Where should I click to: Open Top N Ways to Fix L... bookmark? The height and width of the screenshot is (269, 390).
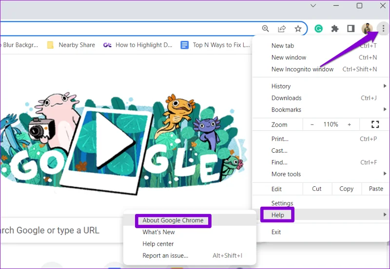coord(215,45)
